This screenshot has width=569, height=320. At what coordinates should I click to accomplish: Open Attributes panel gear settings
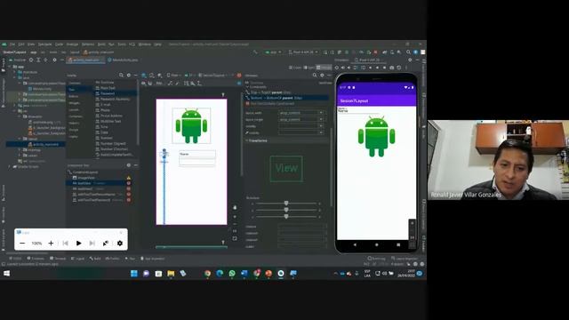pos(322,76)
